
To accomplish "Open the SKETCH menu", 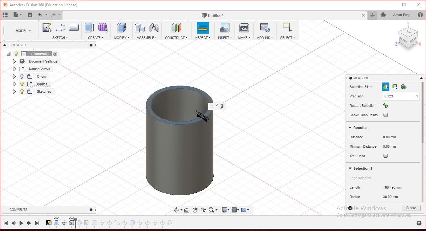I will coord(60,38).
